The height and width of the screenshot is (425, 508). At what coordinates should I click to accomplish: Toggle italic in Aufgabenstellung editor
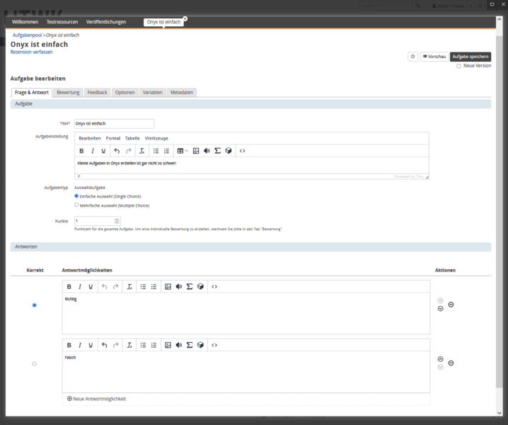point(93,151)
